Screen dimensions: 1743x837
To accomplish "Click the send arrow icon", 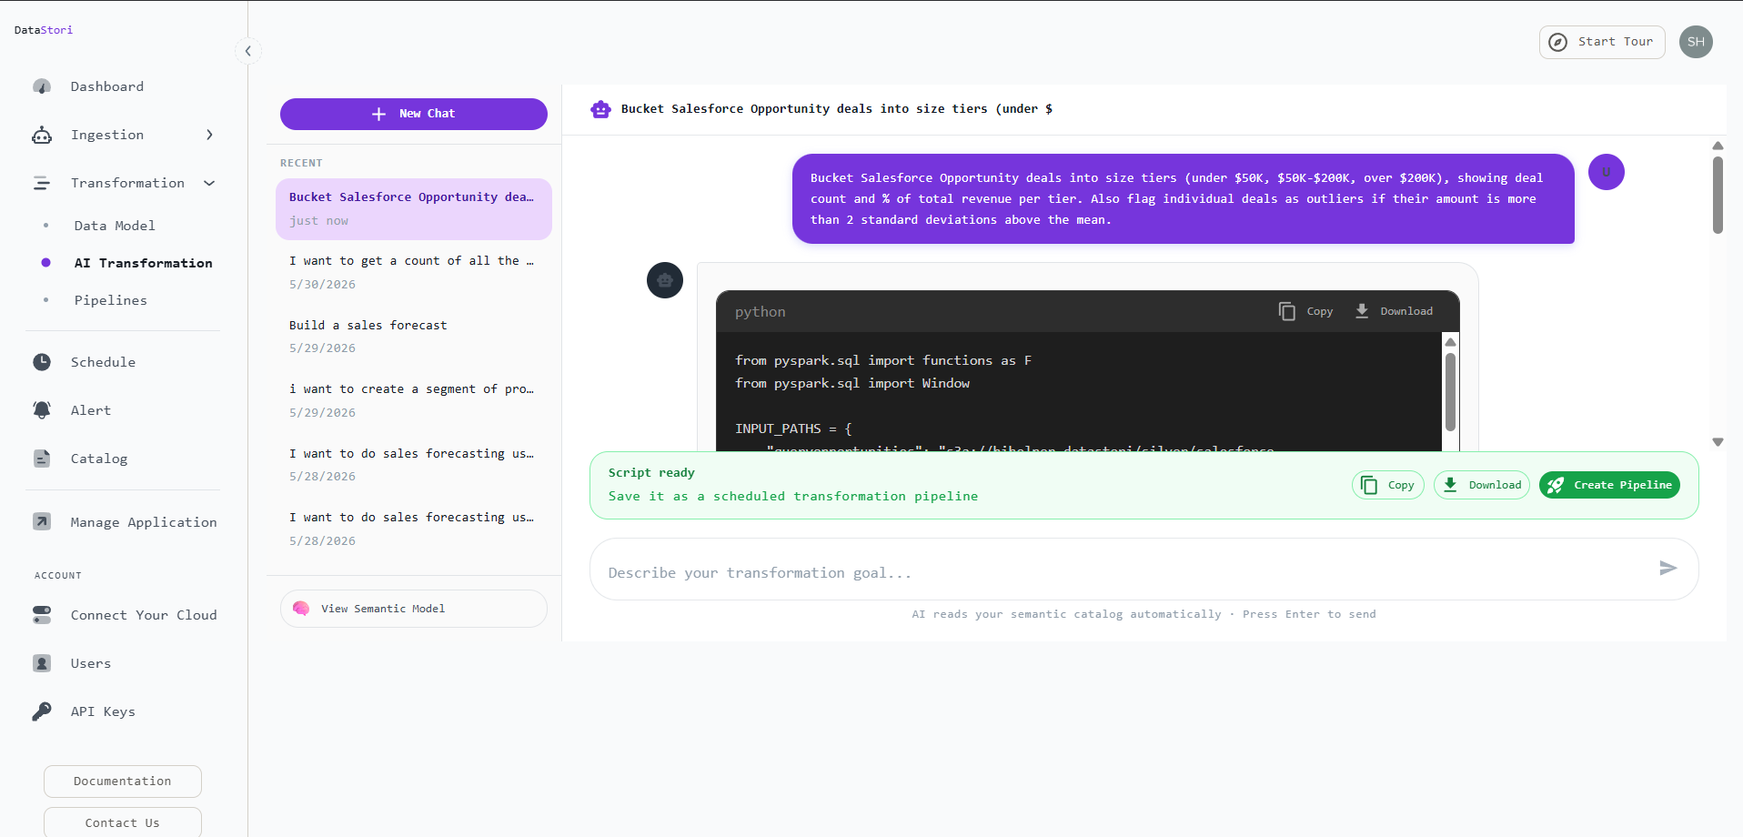I will tap(1667, 569).
